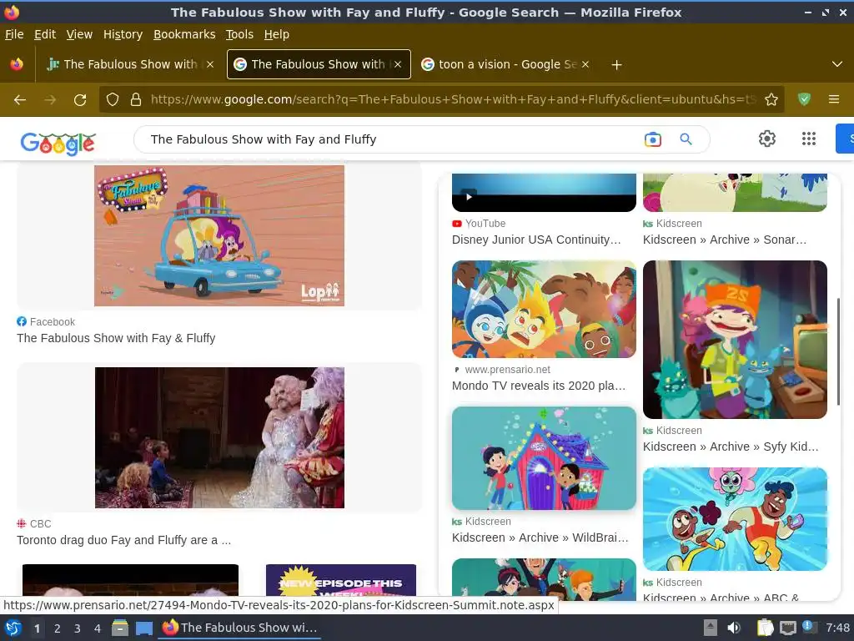Show list of all tabs
Viewport: 854px width, 641px height.
[x=837, y=64]
